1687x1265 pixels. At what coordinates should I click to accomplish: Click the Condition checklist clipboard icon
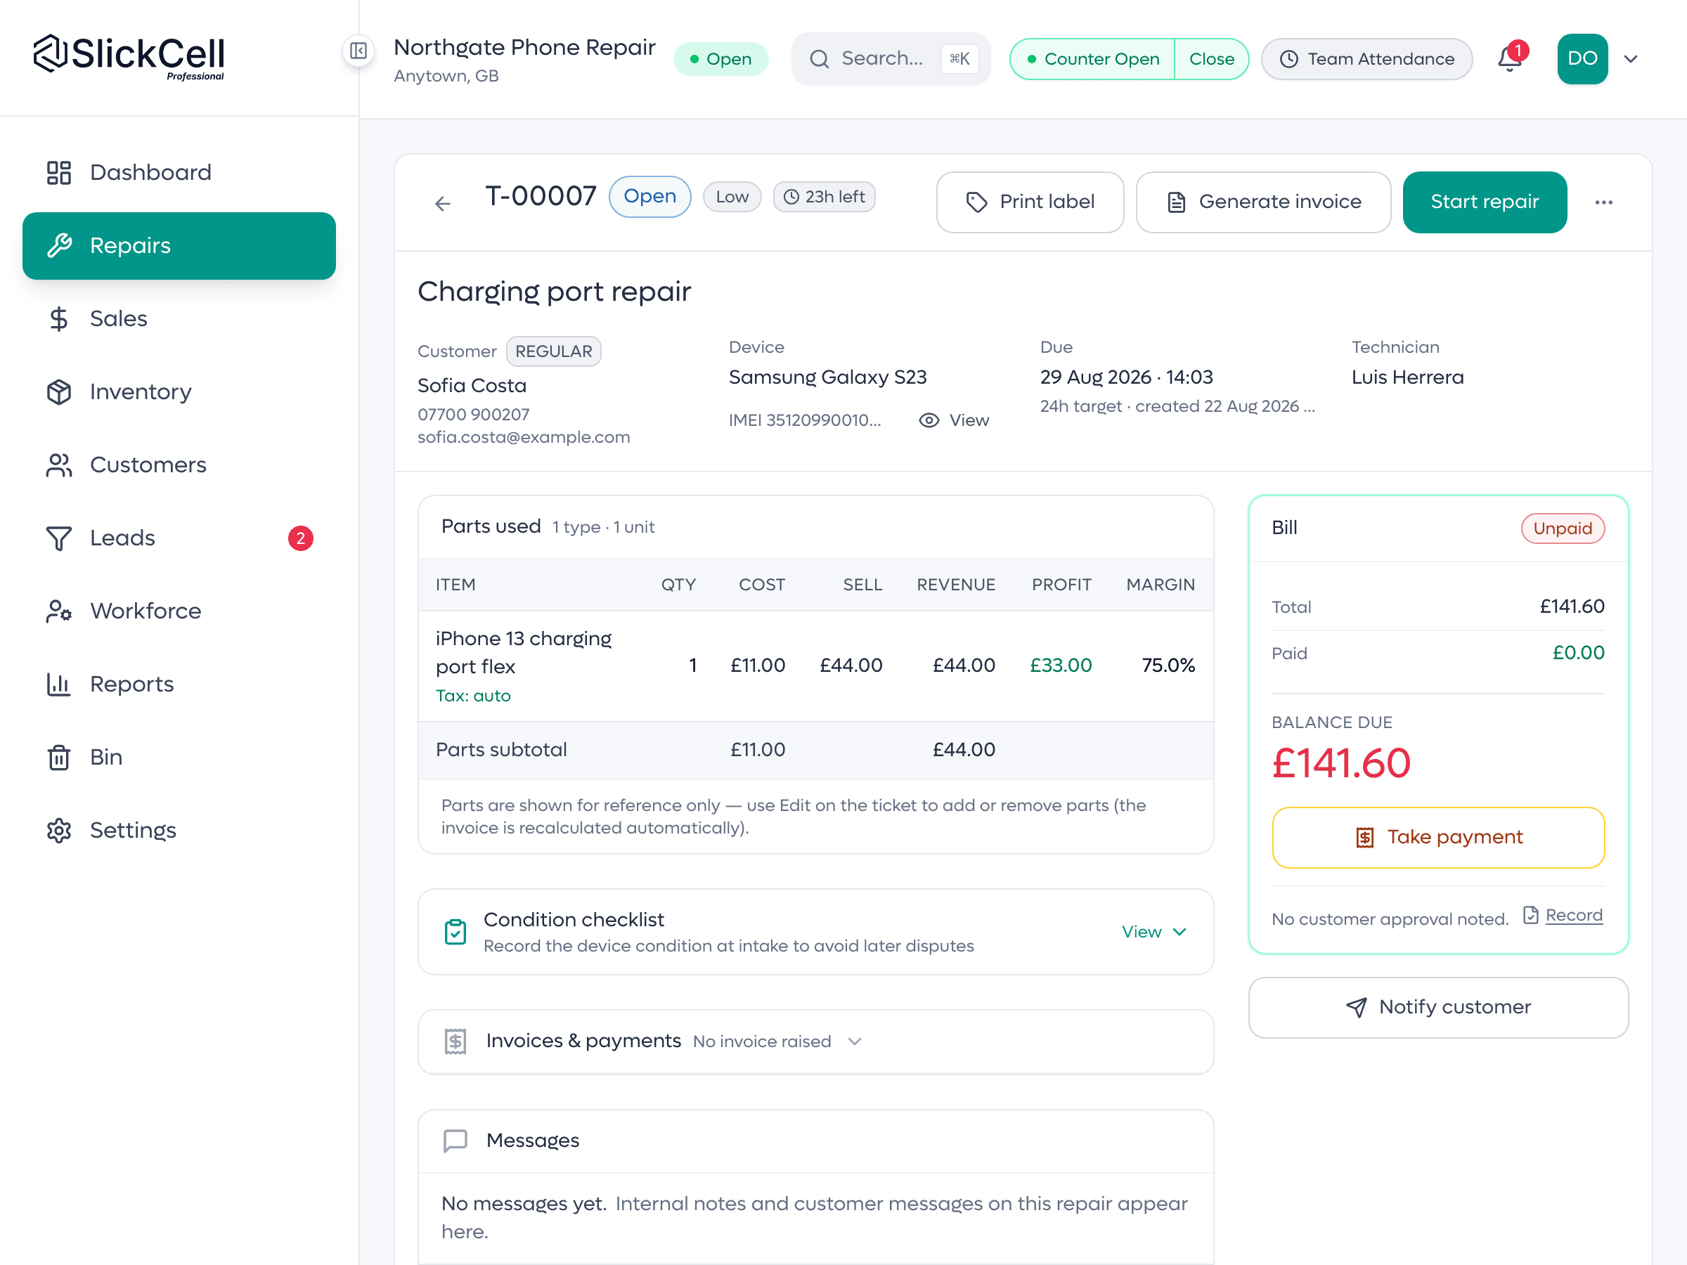point(455,931)
